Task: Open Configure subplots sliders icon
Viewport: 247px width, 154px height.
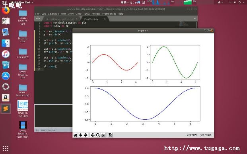Action: point(103,135)
